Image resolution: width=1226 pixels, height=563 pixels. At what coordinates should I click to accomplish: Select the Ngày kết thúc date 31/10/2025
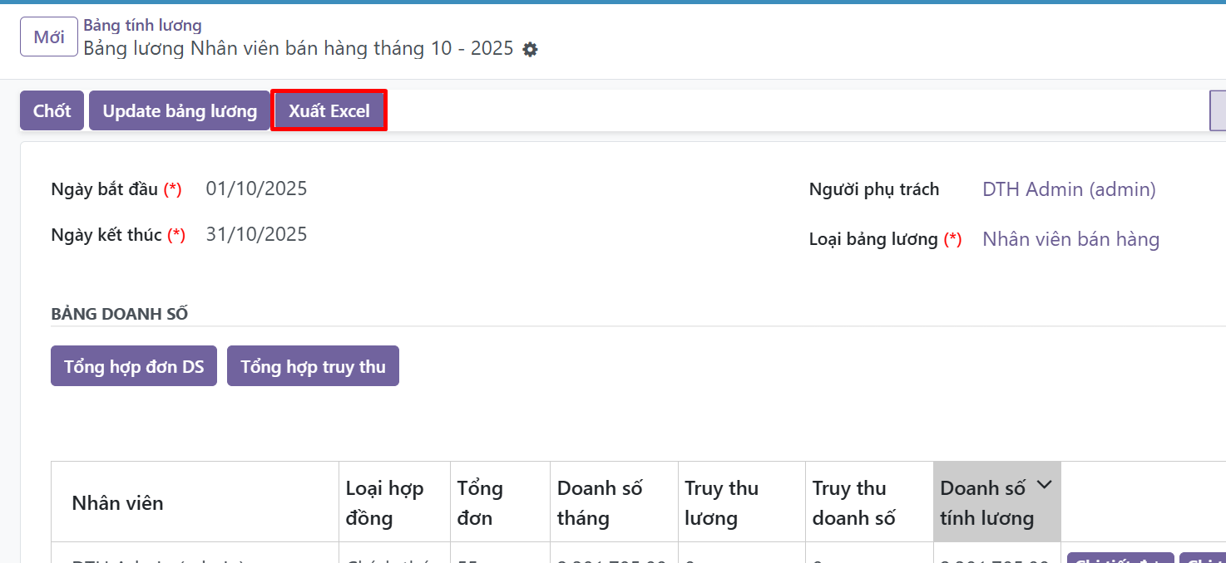click(x=256, y=235)
